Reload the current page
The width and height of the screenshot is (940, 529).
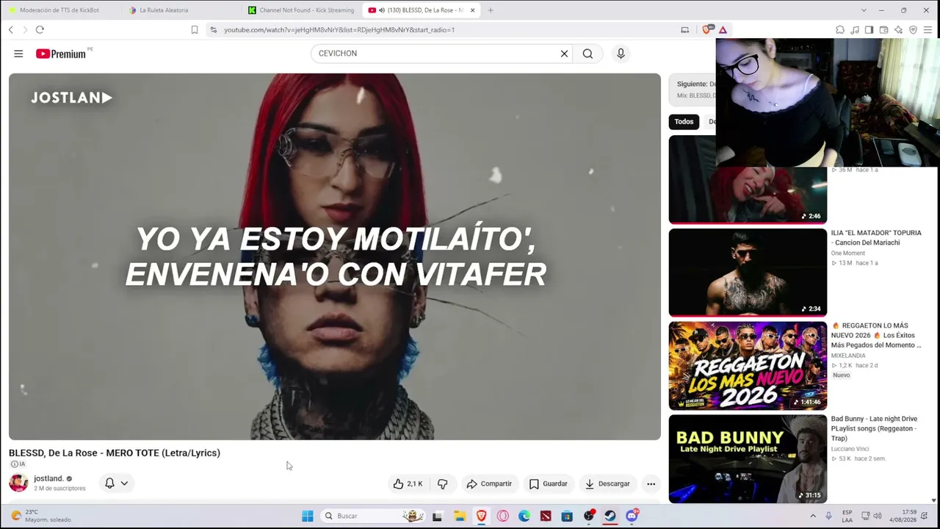pos(40,29)
